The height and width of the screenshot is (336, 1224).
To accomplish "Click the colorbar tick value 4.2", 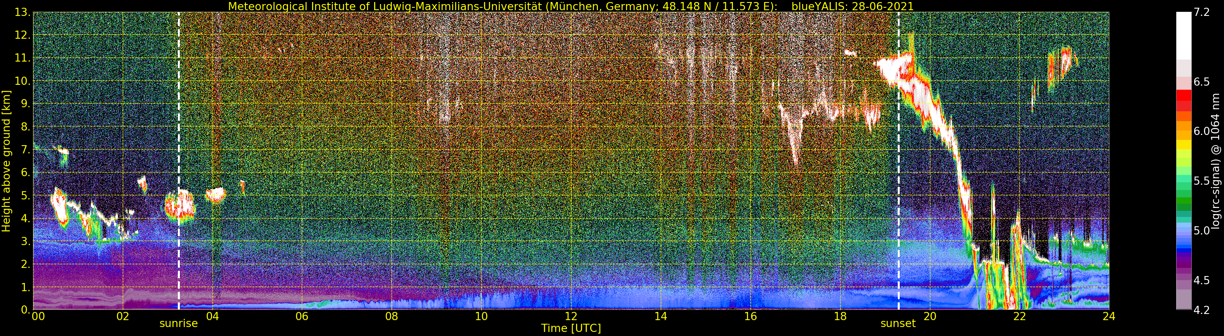I will click(1202, 310).
